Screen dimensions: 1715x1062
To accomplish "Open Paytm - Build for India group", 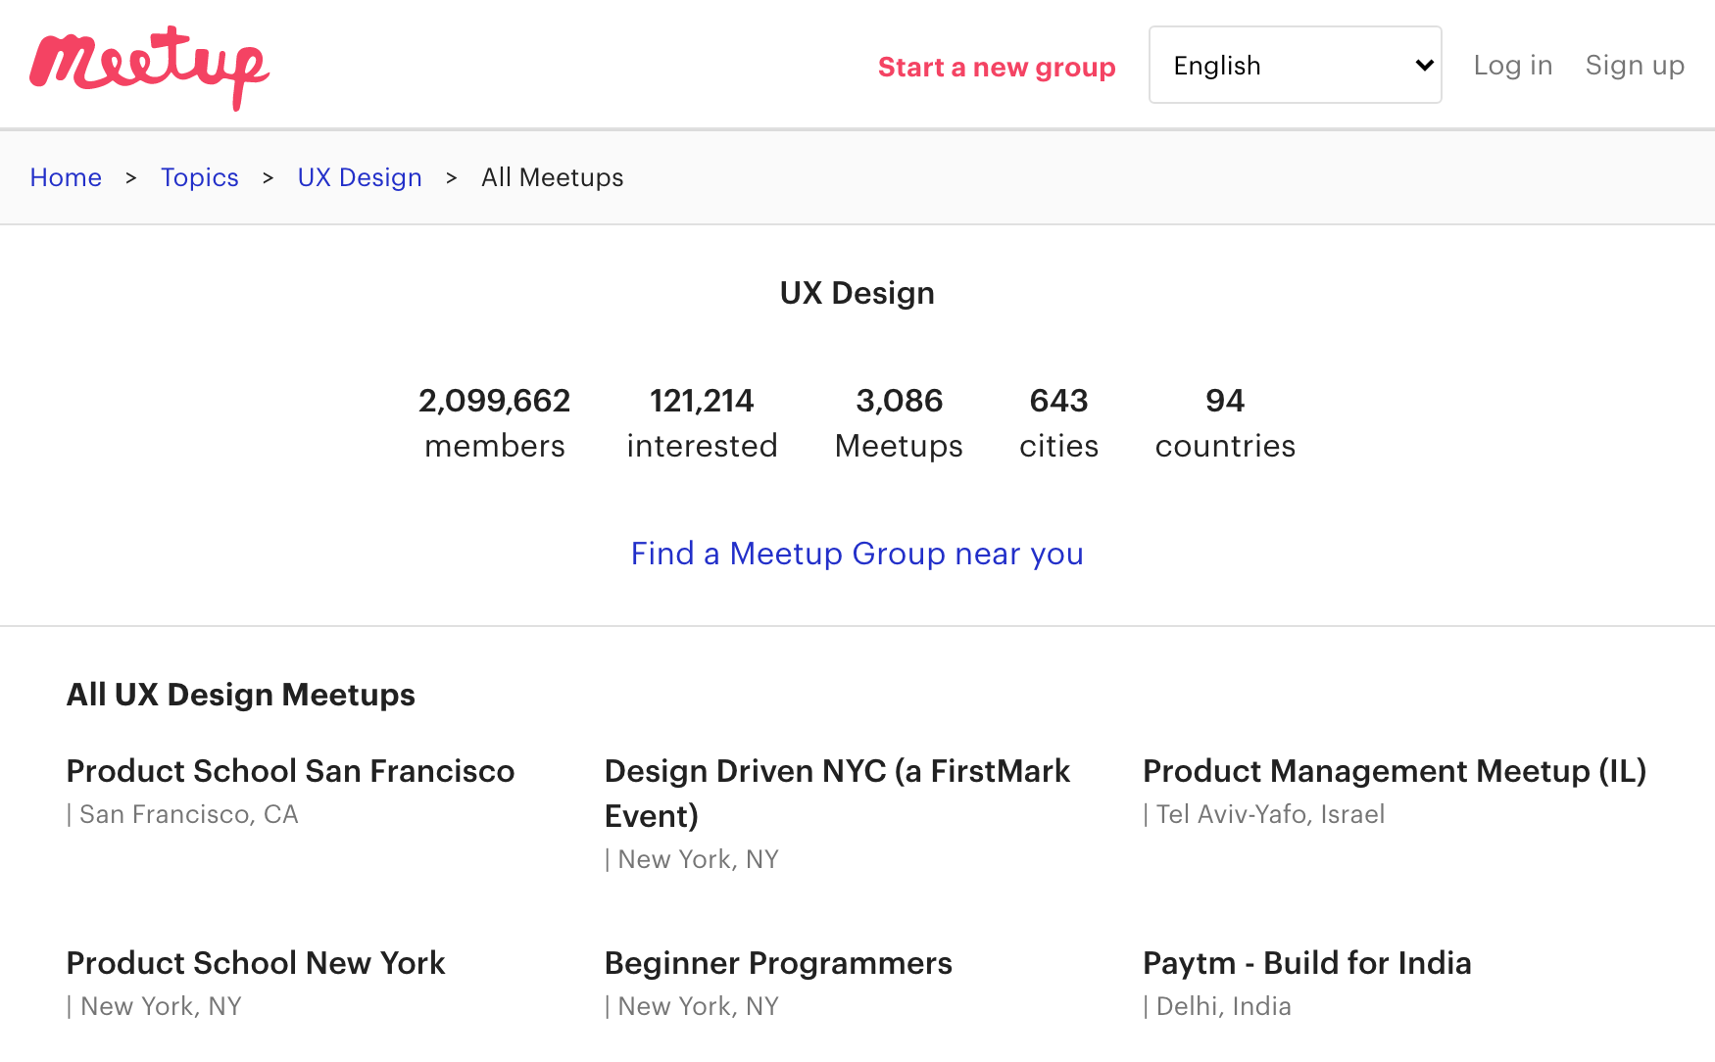I will click(1306, 963).
